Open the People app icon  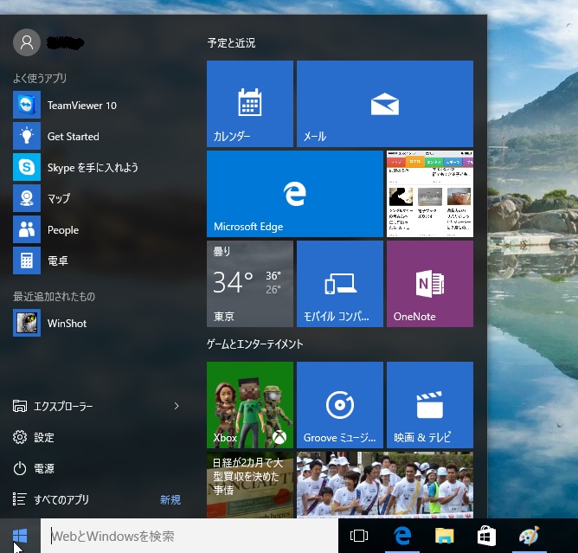(27, 229)
